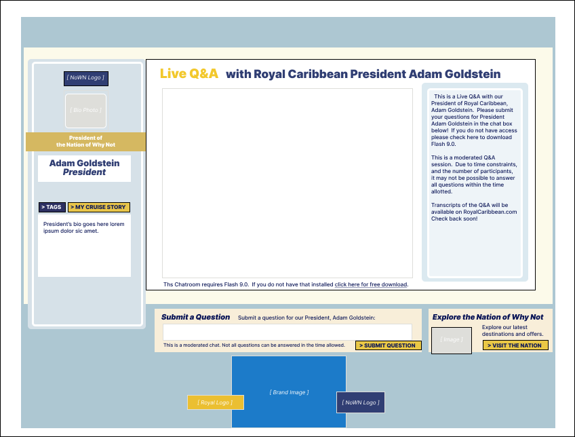Open the Brand Image in the footer
This screenshot has height=437, width=575.
tap(289, 392)
